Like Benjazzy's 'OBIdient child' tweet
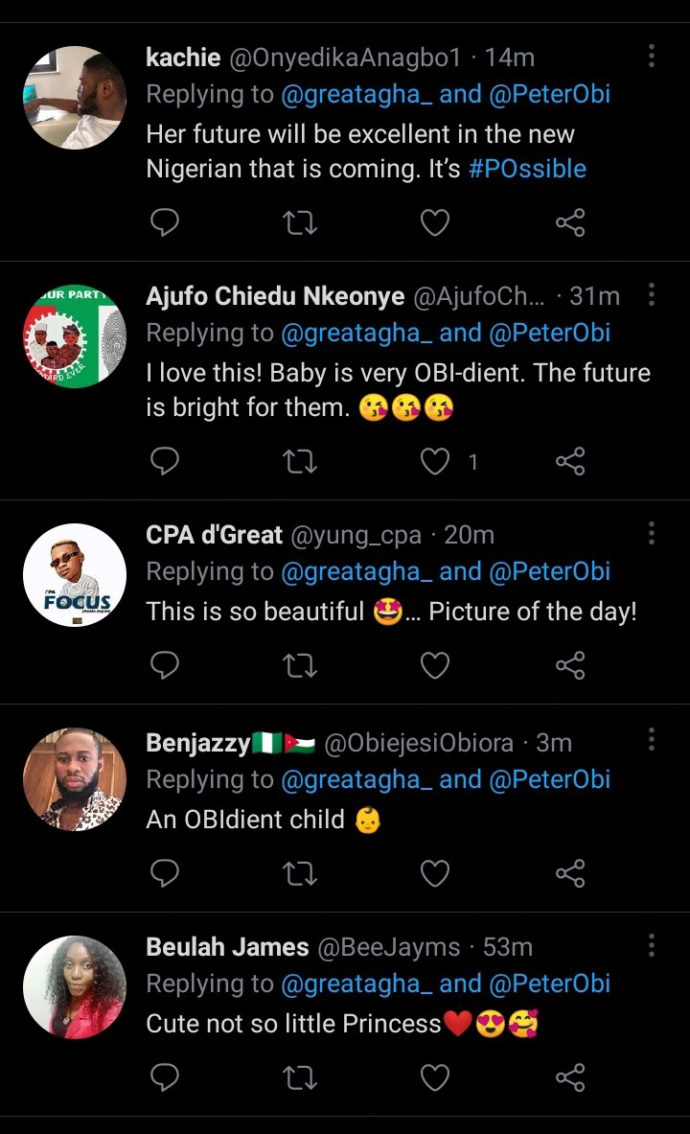The height and width of the screenshot is (1134, 690). [x=435, y=873]
